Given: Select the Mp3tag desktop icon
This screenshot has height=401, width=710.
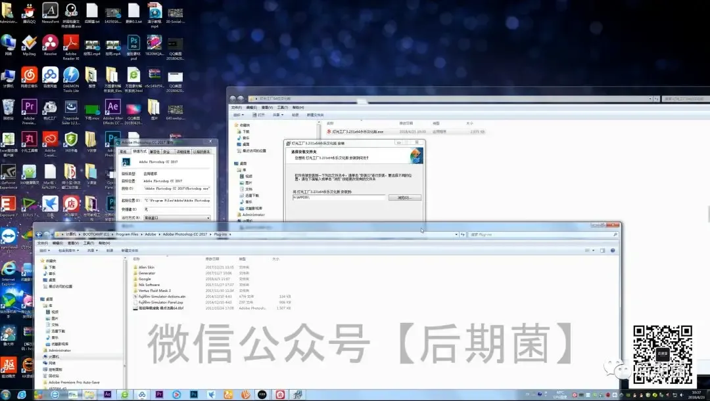Looking at the screenshot, I should pyautogui.click(x=29, y=45).
